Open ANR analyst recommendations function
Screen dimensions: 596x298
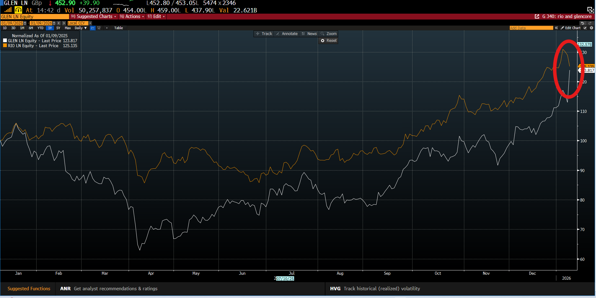point(109,289)
